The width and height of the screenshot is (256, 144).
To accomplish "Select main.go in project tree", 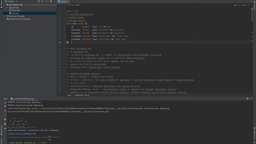I will [15, 13].
